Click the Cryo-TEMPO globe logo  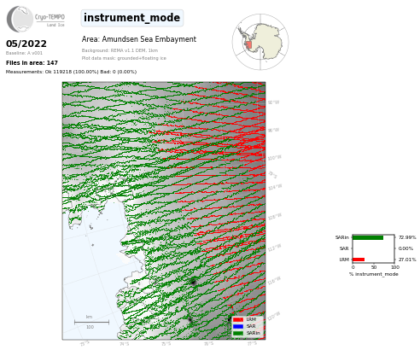(x=20, y=19)
